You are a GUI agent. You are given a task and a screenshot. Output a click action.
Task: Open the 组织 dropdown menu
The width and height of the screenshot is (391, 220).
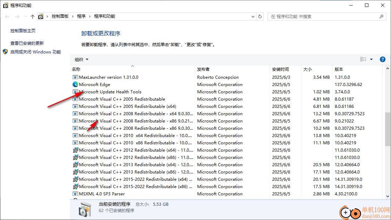82,59
